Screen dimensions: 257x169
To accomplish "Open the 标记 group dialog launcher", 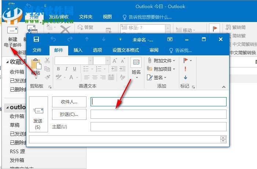I will coord(194,87).
